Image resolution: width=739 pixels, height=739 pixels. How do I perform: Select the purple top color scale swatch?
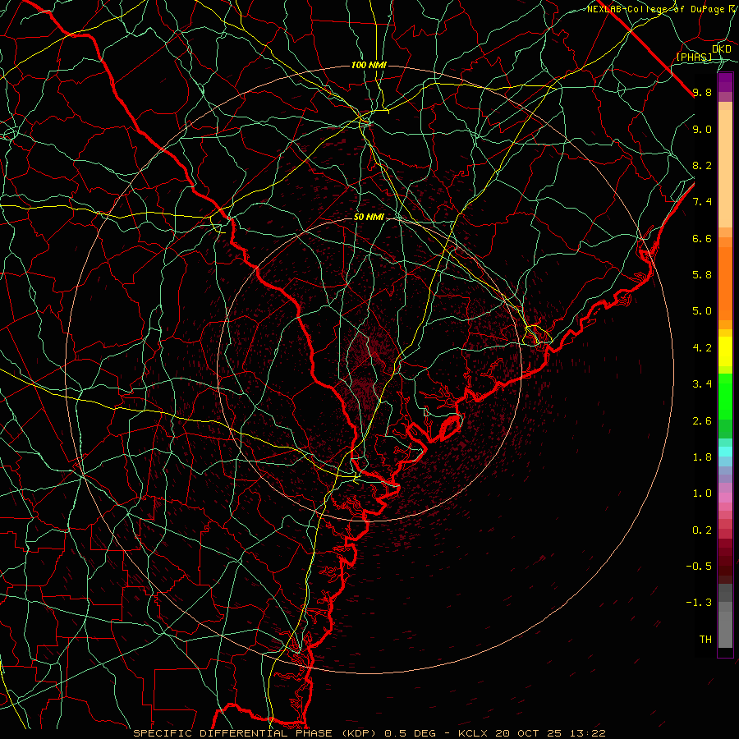(725, 82)
